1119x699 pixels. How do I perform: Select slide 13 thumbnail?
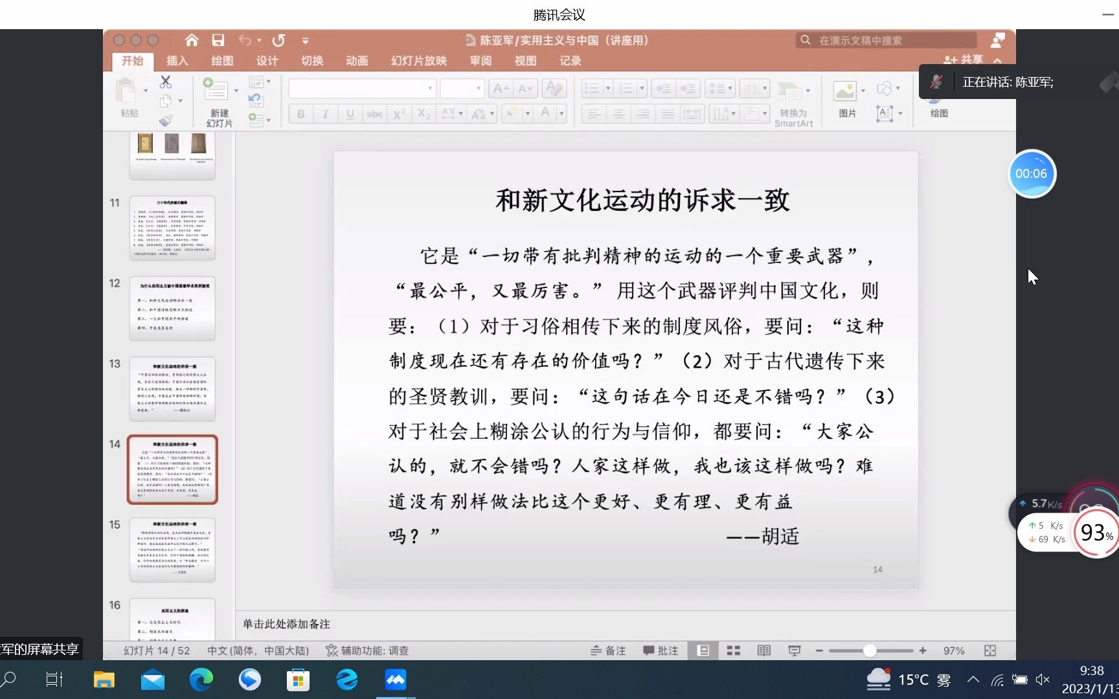click(172, 388)
